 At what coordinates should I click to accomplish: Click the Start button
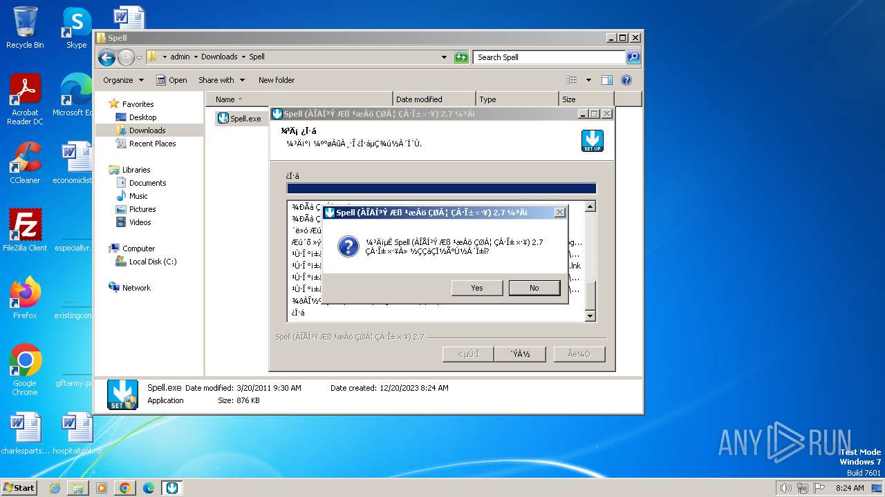19,487
